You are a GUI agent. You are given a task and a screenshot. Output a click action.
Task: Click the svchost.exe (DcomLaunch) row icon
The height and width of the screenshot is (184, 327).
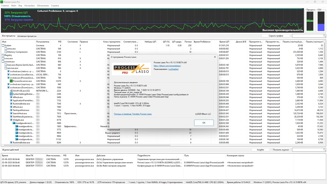click(x=8, y=88)
